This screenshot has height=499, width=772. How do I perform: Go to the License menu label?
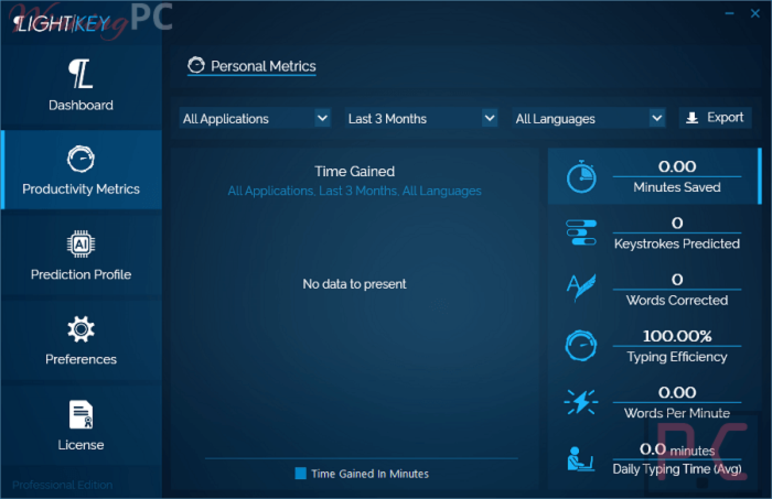(81, 445)
